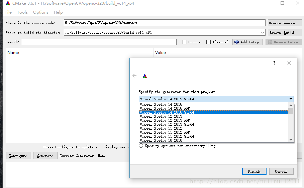Click Browse Build button
This screenshot has width=304, height=188.
click(x=285, y=33)
